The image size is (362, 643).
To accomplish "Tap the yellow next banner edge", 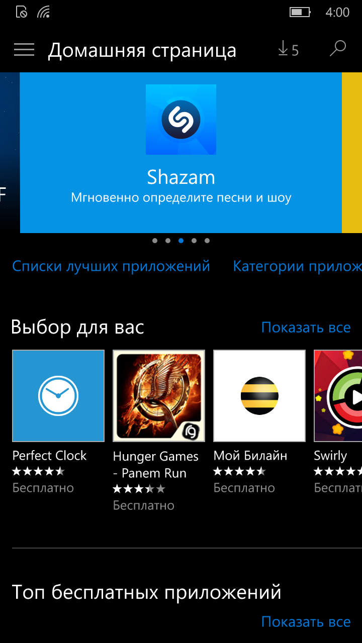I will [x=352, y=153].
